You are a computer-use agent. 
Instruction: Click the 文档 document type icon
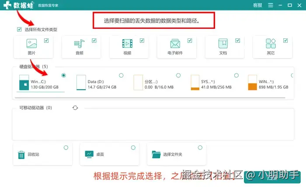click(x=223, y=44)
